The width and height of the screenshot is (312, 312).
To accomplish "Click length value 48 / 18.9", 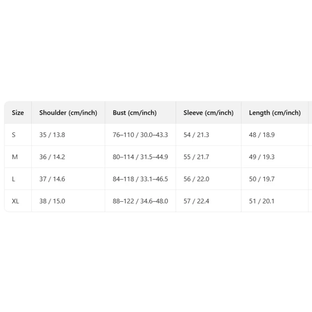I will [262, 135].
